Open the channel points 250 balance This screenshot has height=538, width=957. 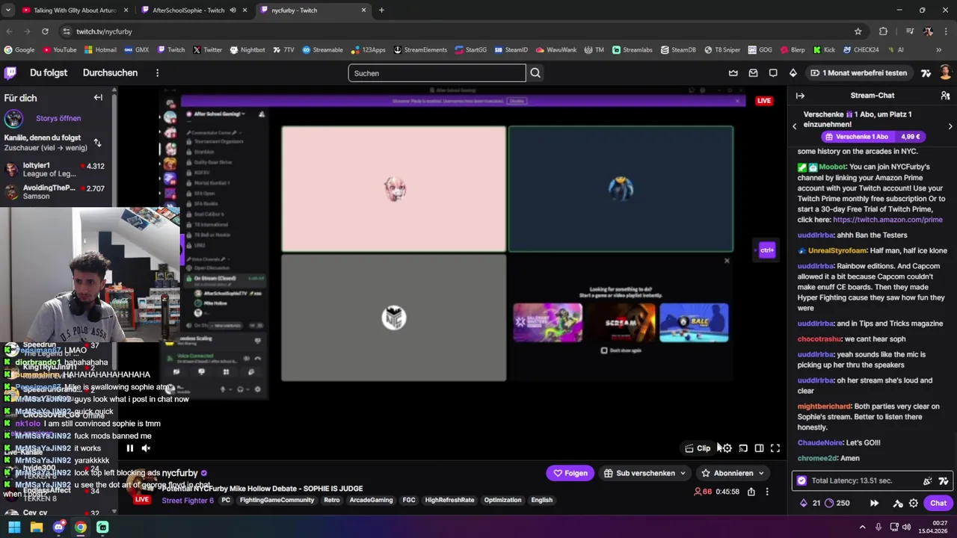tap(837, 503)
